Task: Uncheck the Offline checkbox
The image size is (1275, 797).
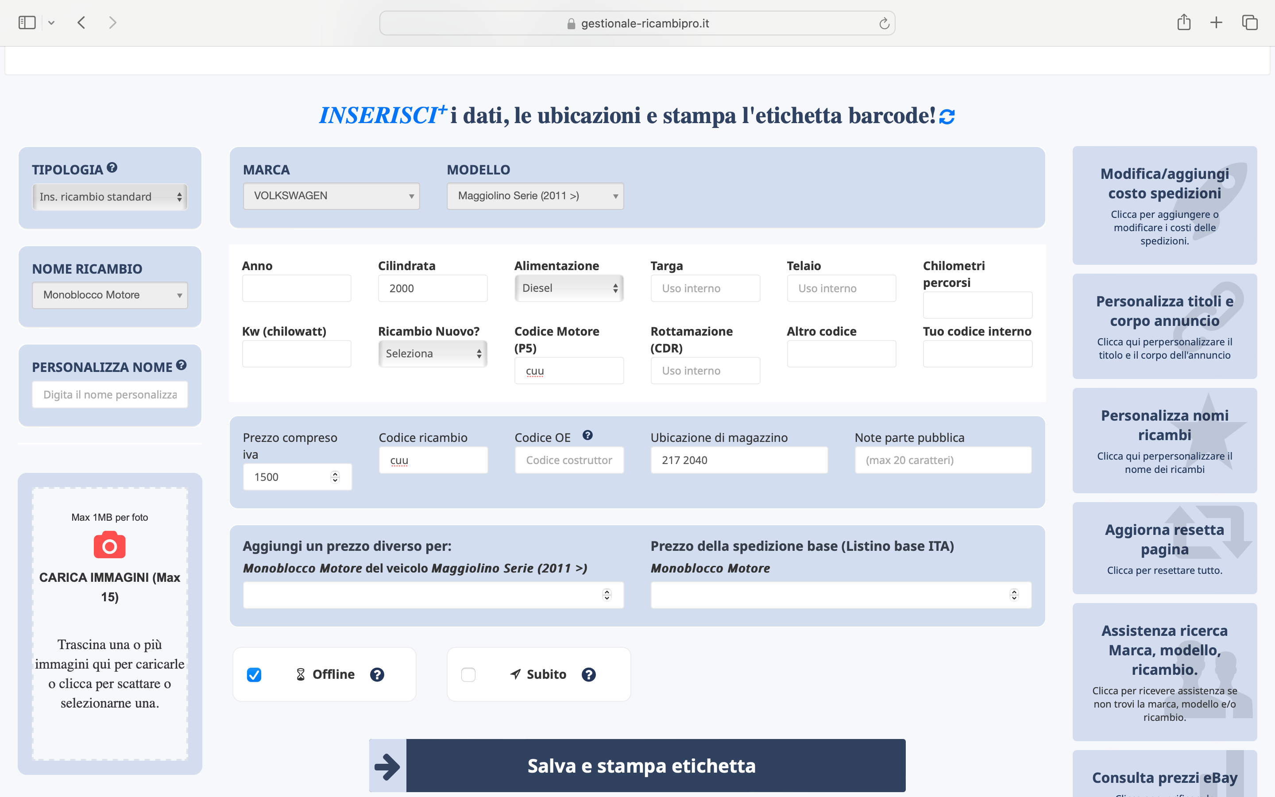Action: 254,675
